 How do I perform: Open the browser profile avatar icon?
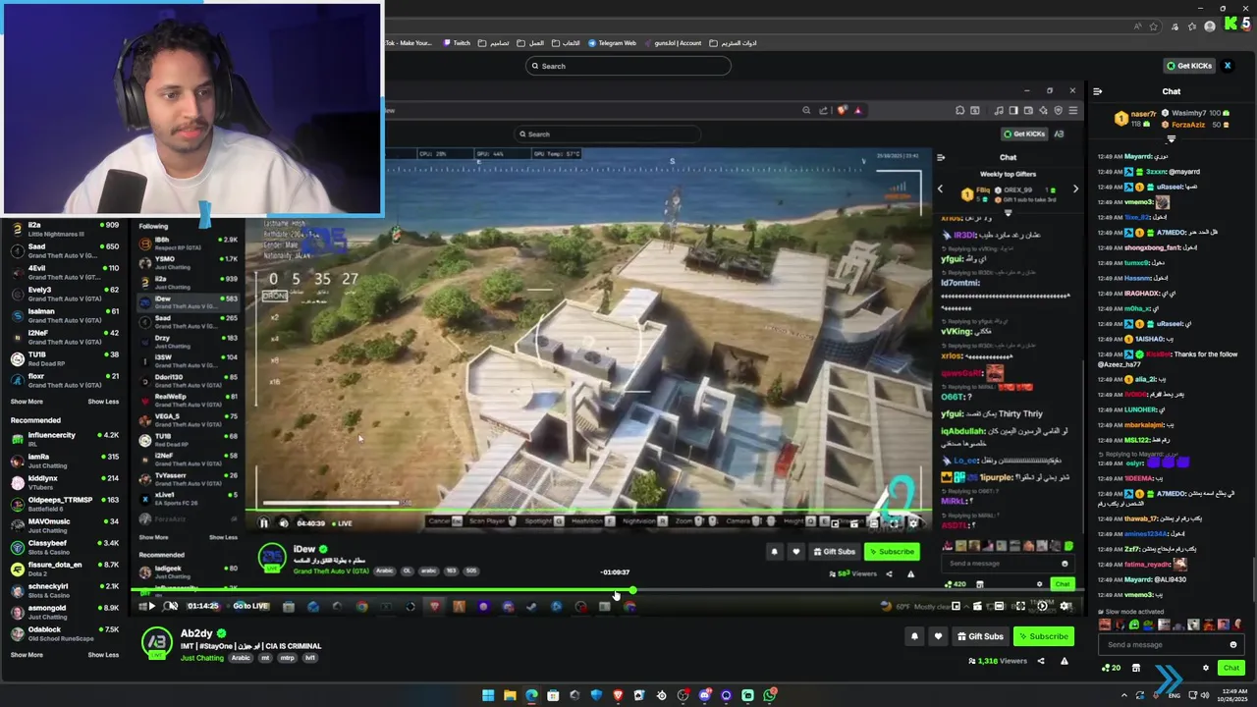pyautogui.click(x=1211, y=27)
